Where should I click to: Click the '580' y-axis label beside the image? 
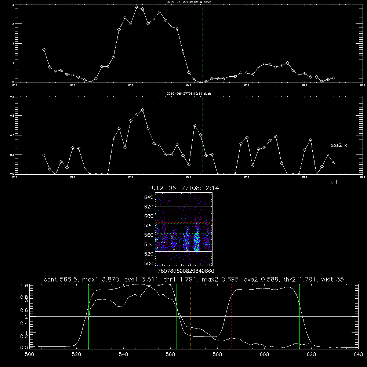click(149, 226)
